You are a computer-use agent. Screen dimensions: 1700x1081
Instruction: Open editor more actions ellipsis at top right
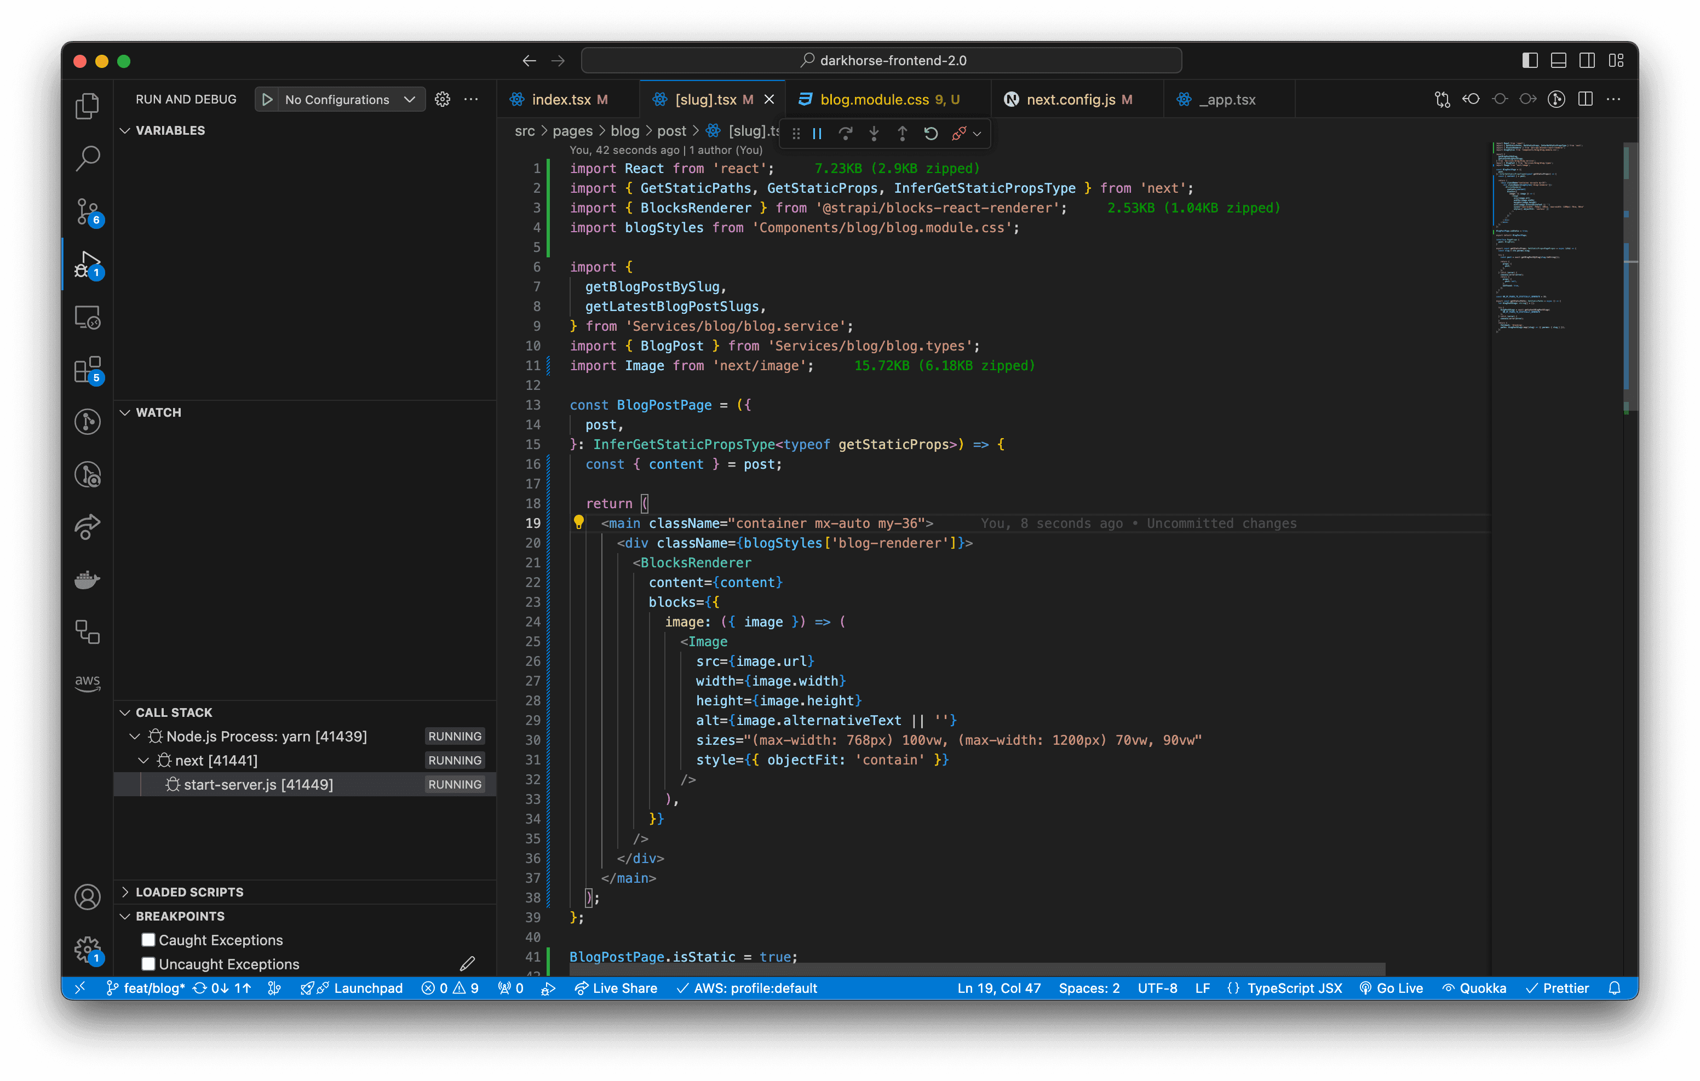[1614, 100]
